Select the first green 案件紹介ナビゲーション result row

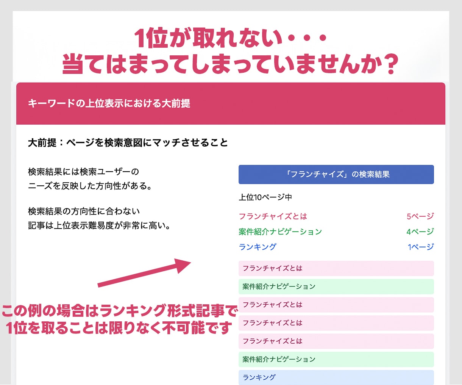(x=336, y=286)
